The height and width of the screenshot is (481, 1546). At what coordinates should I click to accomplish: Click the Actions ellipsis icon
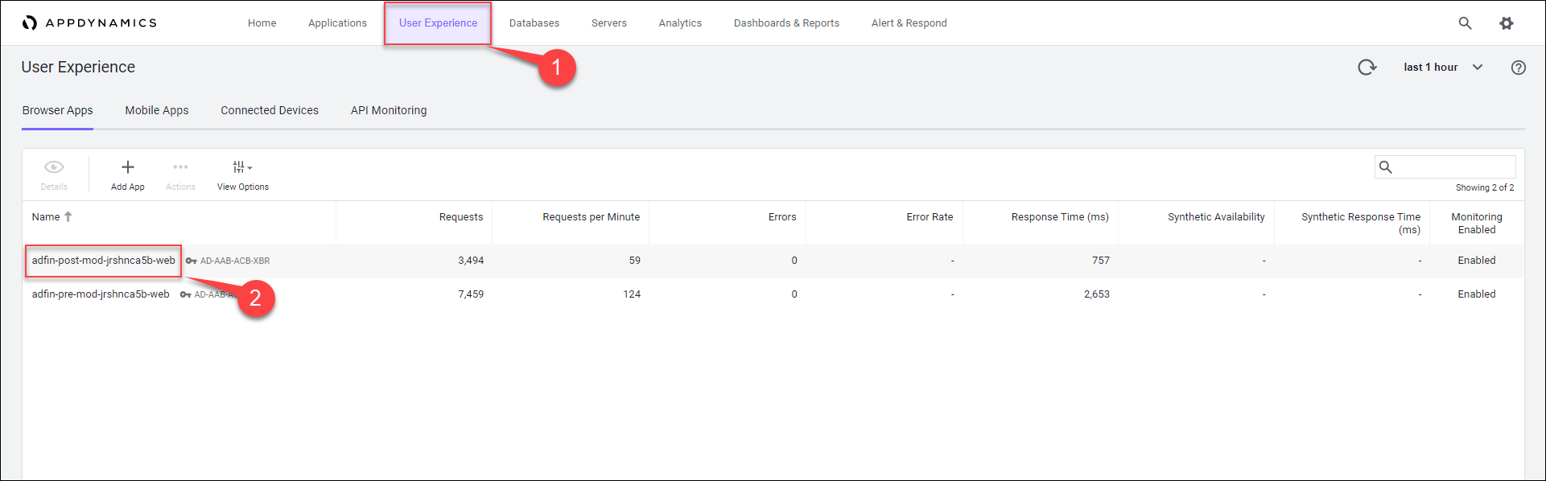(180, 167)
